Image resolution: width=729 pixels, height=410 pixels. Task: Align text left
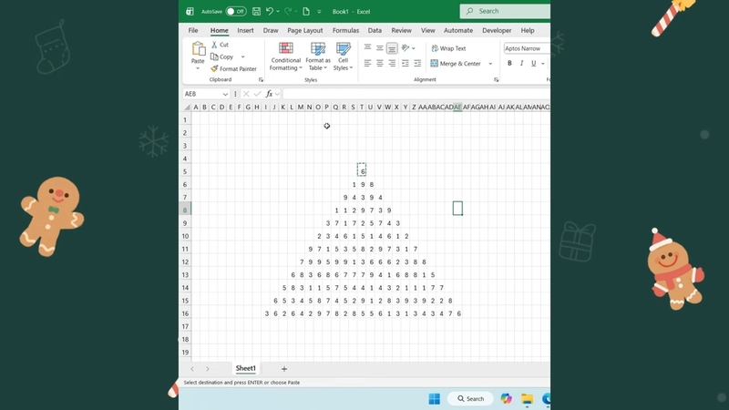(x=367, y=63)
